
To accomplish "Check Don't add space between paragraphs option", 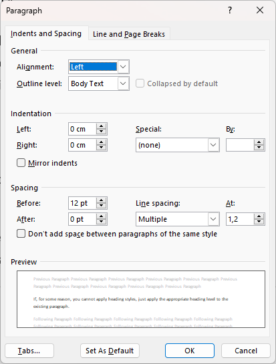I will [x=21, y=234].
